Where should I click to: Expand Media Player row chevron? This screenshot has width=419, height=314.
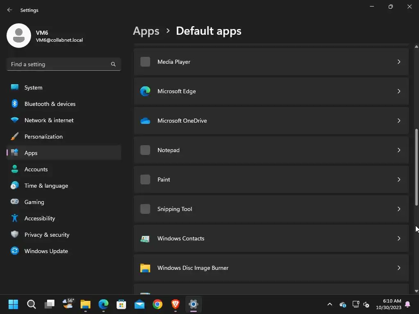(399, 62)
